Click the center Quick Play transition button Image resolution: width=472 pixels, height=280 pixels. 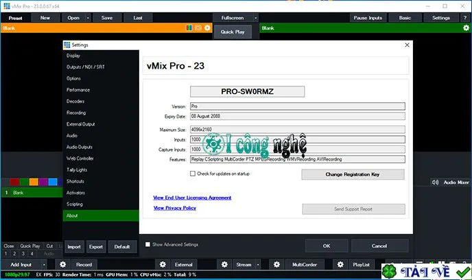point(233,32)
